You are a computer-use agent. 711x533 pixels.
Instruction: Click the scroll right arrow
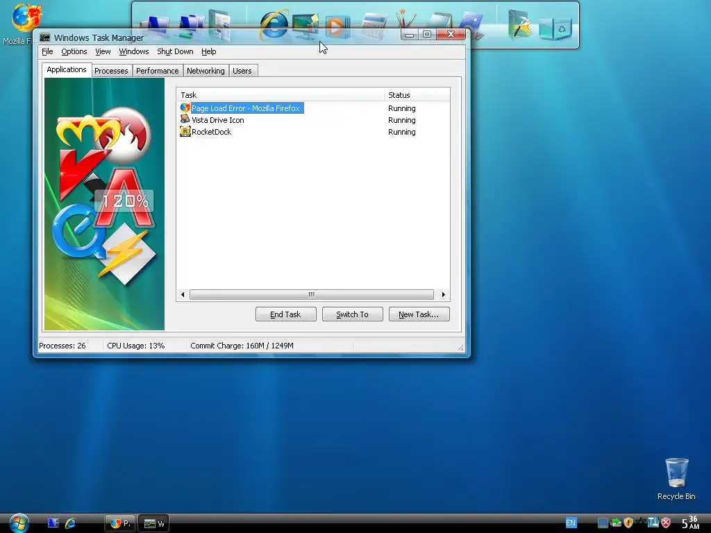[443, 294]
